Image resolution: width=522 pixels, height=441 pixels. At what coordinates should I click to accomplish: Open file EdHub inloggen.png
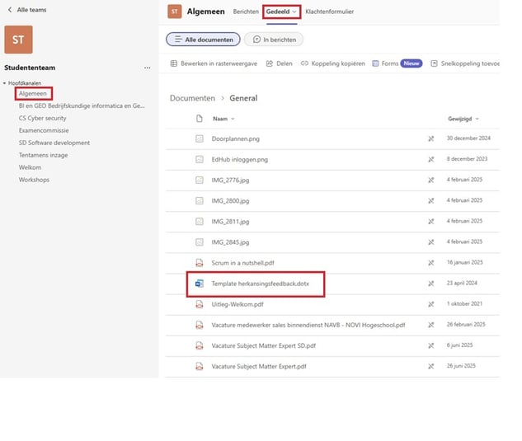click(240, 159)
